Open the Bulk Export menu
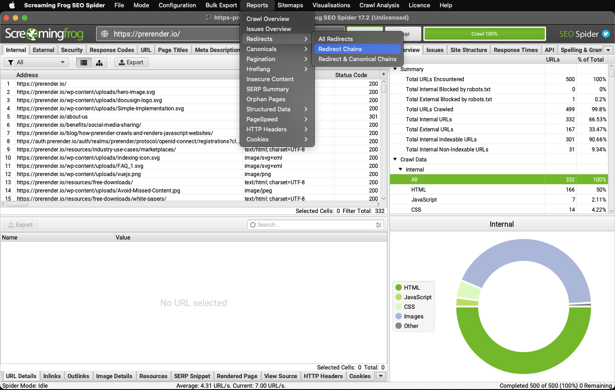 tap(221, 5)
